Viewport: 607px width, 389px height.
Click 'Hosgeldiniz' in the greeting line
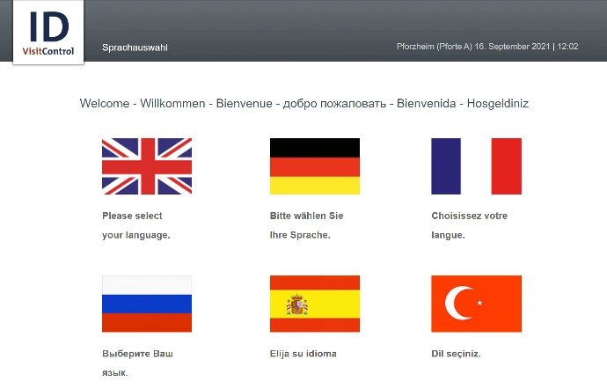[x=497, y=104]
